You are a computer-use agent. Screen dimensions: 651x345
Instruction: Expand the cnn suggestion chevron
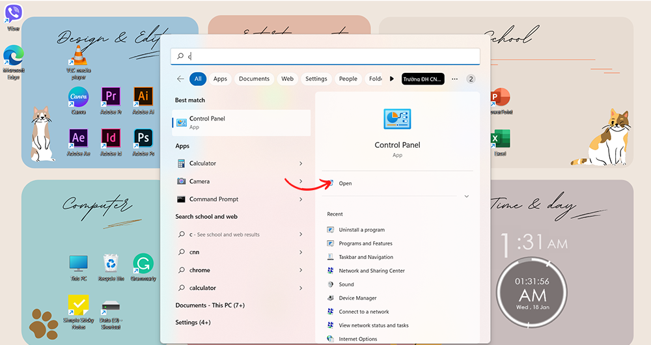[301, 253]
